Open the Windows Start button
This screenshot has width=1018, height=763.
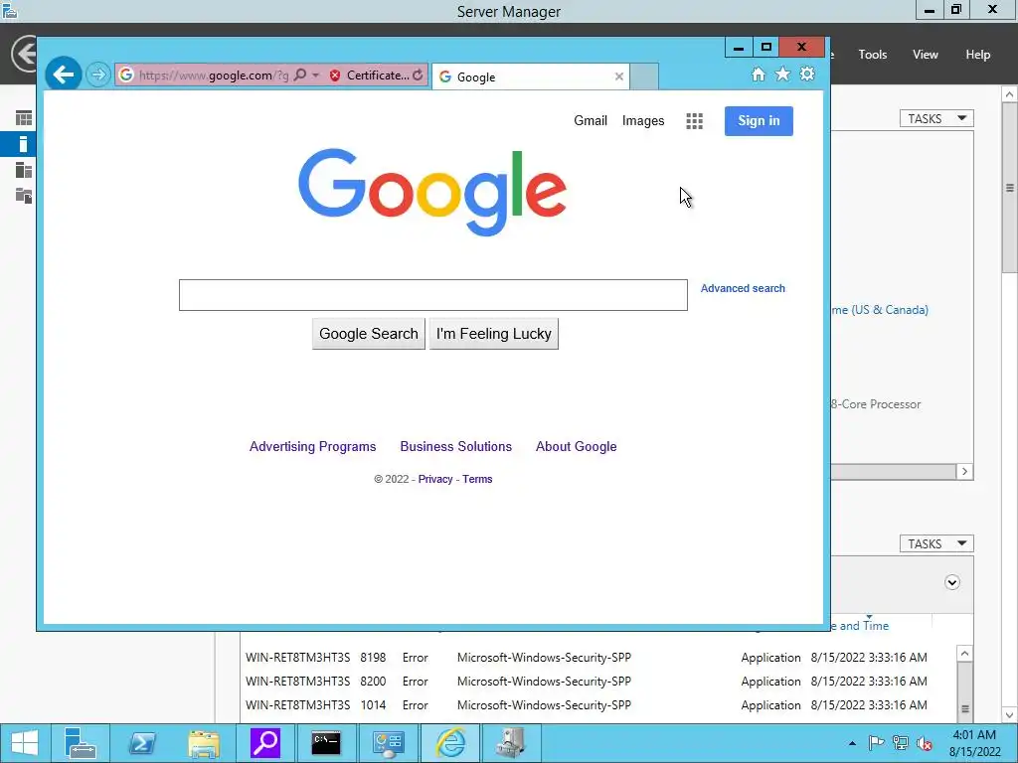[x=25, y=743]
